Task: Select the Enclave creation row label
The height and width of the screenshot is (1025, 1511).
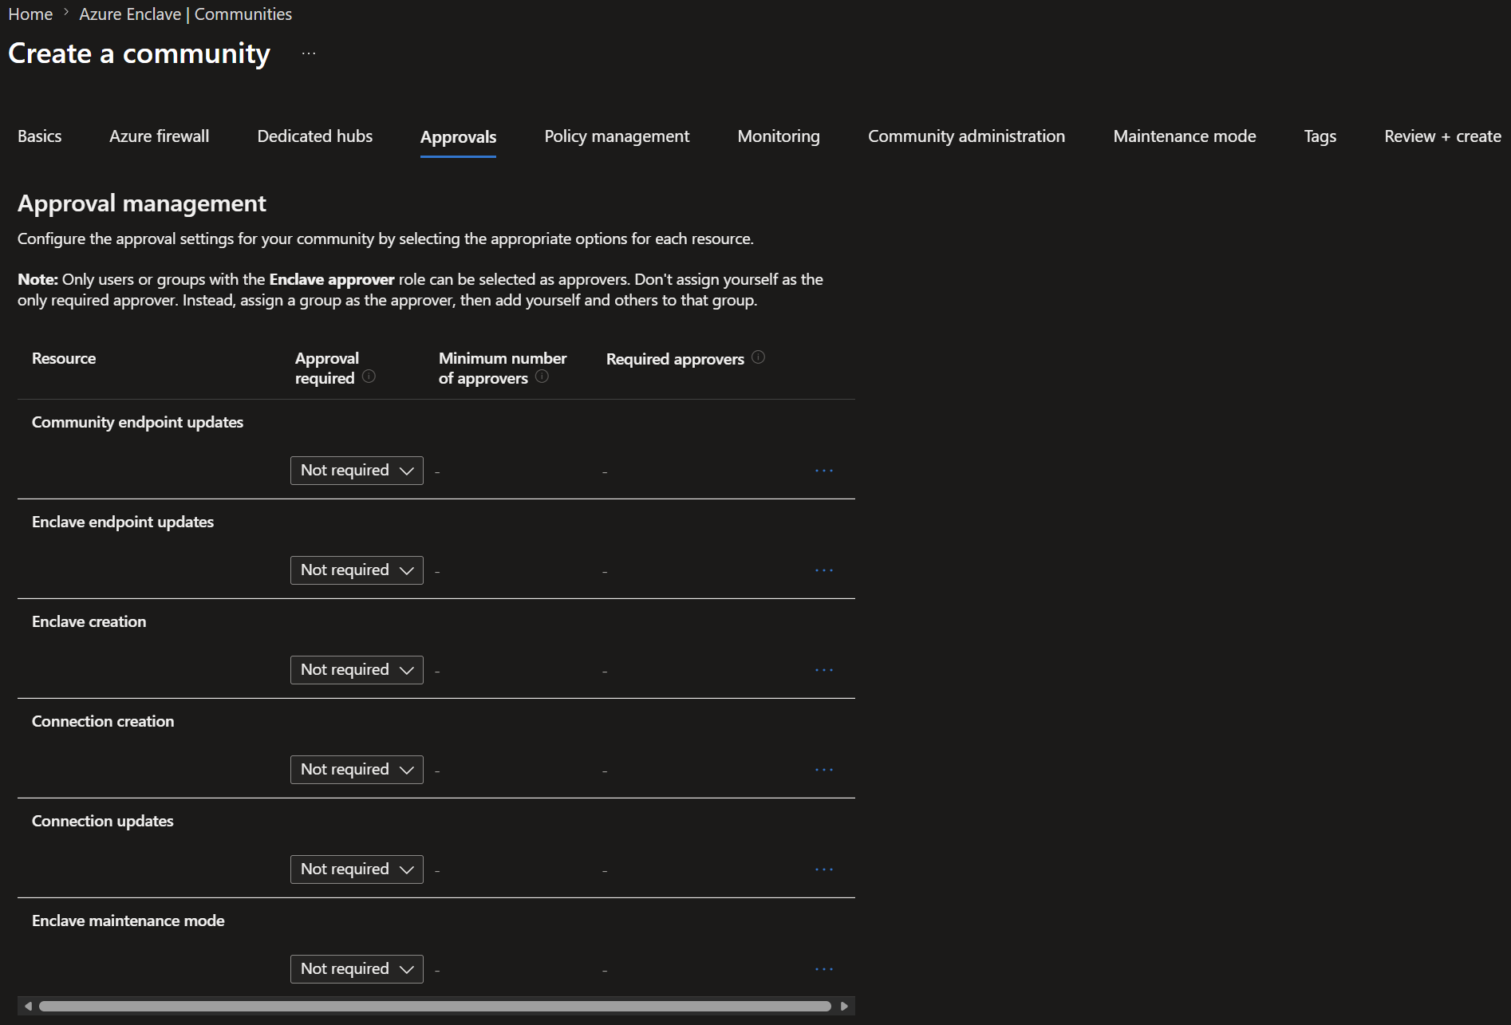Action: point(89,621)
